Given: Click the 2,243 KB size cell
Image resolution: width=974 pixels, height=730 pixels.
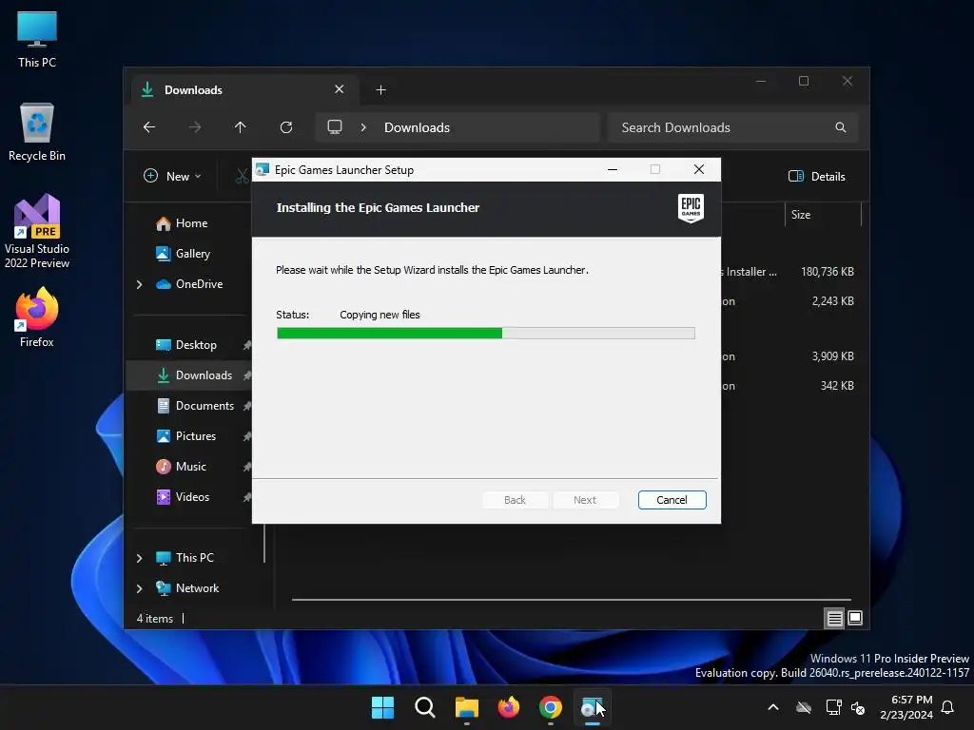Looking at the screenshot, I should [832, 301].
